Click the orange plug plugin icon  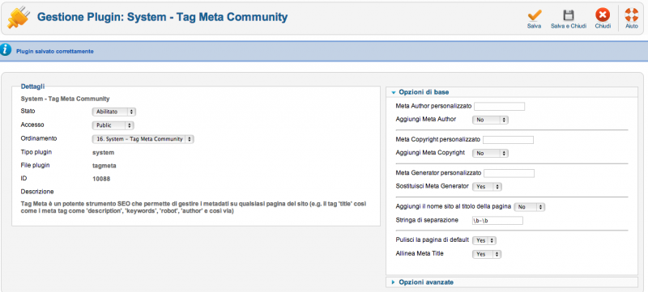[x=19, y=18]
